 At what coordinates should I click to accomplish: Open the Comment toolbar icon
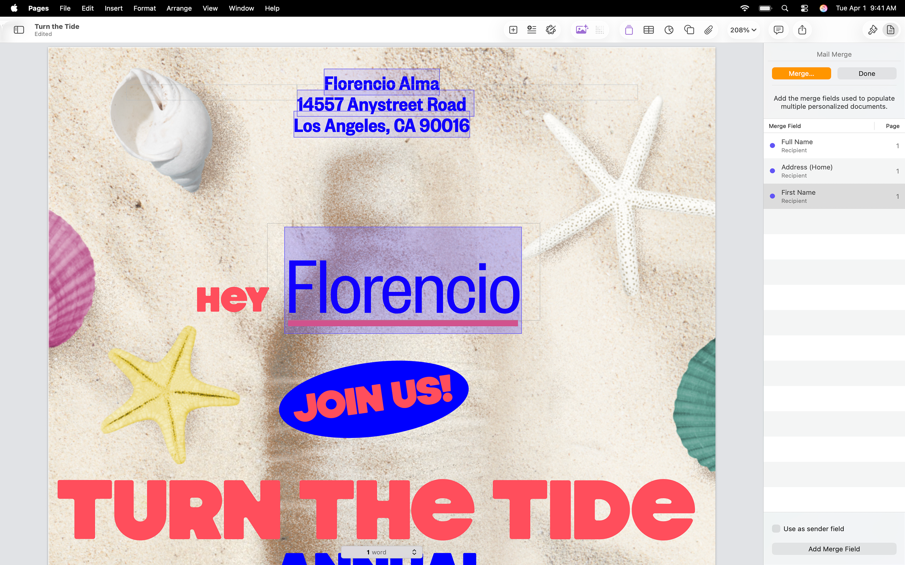coord(778,30)
